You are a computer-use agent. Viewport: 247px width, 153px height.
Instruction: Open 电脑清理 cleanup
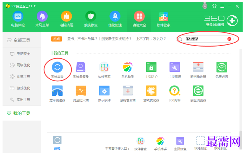click(x=67, y=19)
